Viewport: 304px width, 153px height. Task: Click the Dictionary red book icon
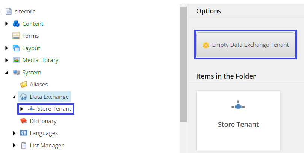(x=24, y=121)
